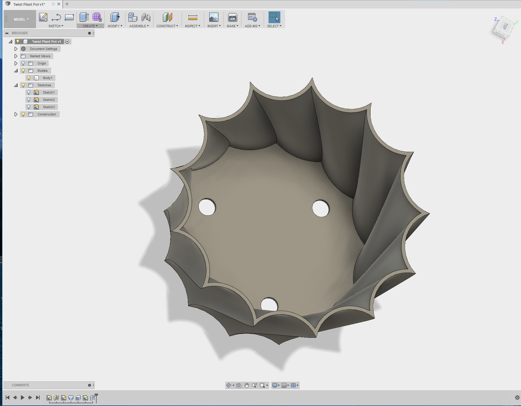Screen dimensions: 521x406
Task: Click the New Component assemble icon
Action: [133, 17]
